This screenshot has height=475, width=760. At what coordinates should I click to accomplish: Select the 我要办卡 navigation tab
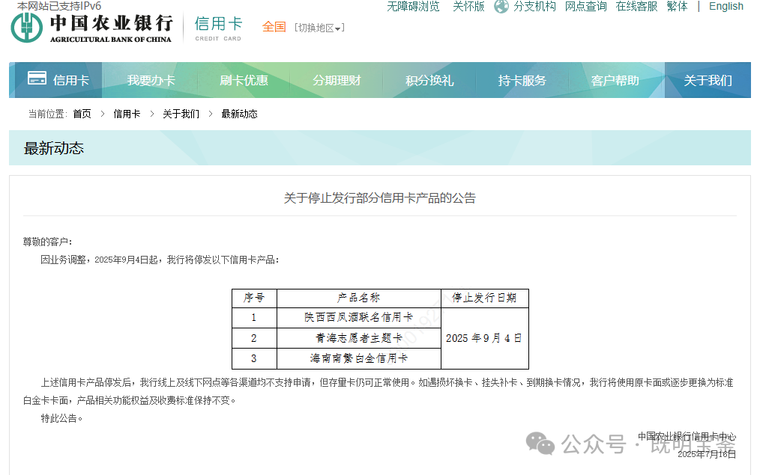151,79
